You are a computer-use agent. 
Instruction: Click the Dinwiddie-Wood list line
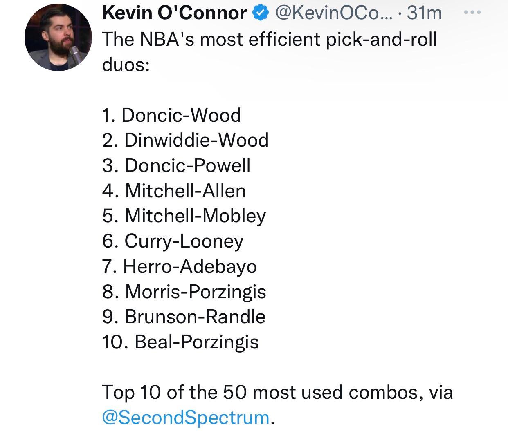tap(185, 140)
